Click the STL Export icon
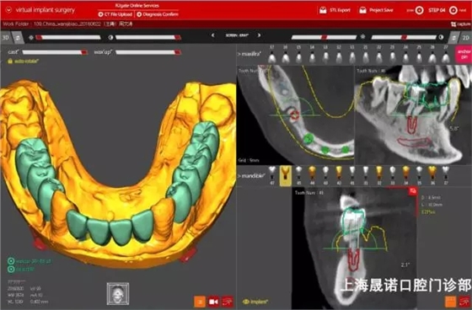Viewport: 472px width, 310px height. pyautogui.click(x=323, y=10)
